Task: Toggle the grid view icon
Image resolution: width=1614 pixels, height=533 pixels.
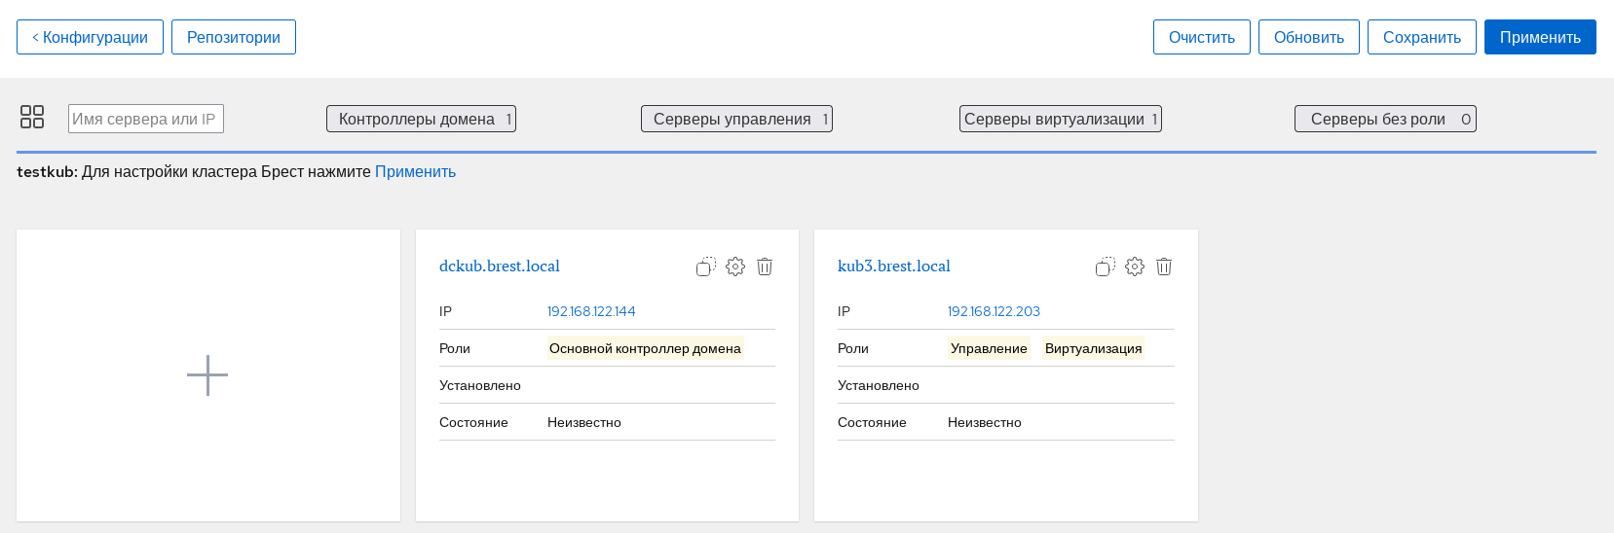Action: 32,117
